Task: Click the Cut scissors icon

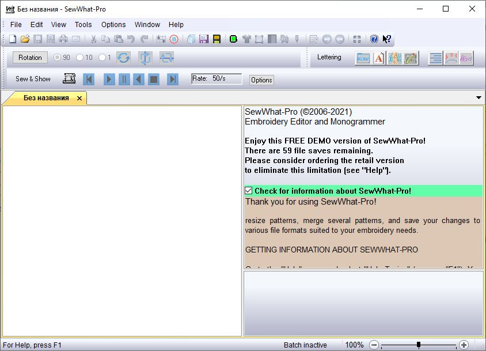Action: [93, 39]
